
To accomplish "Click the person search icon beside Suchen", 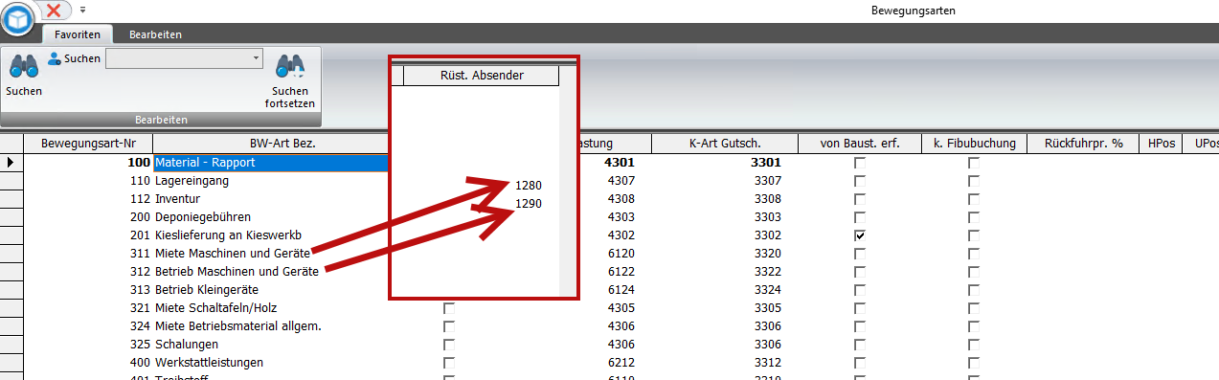I will tap(55, 58).
